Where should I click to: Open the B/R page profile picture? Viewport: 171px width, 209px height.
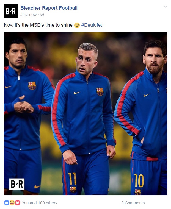coord(11,11)
